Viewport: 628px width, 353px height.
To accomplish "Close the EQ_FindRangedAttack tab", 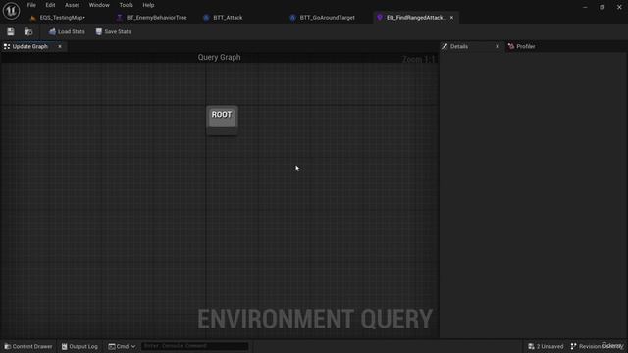I will click(x=451, y=18).
